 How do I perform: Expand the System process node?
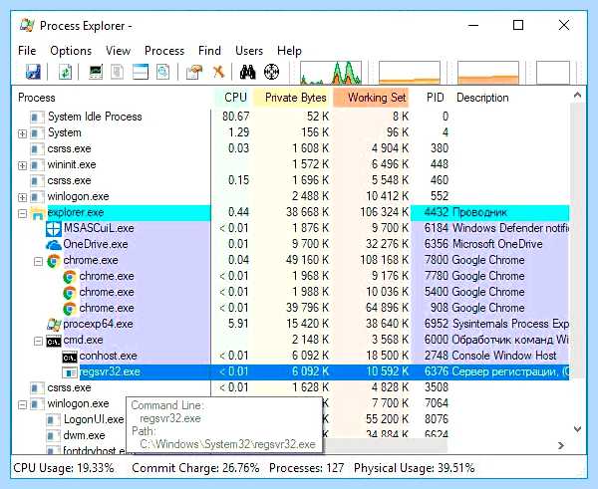coord(22,133)
